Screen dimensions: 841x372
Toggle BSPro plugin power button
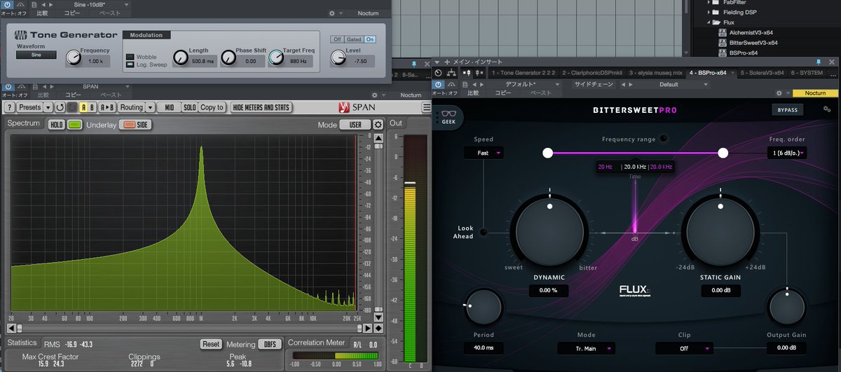pos(439,84)
